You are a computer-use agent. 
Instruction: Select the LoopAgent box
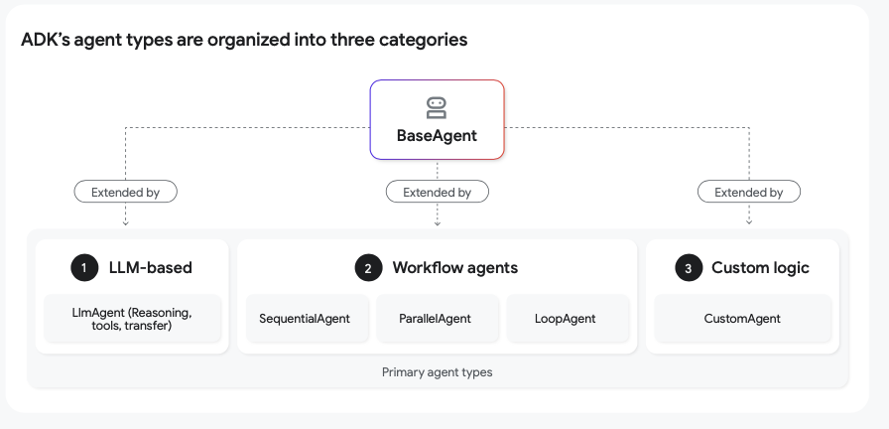(568, 319)
